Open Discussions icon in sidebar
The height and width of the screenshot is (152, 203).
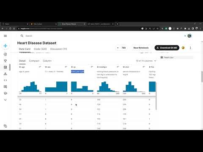[5, 87]
